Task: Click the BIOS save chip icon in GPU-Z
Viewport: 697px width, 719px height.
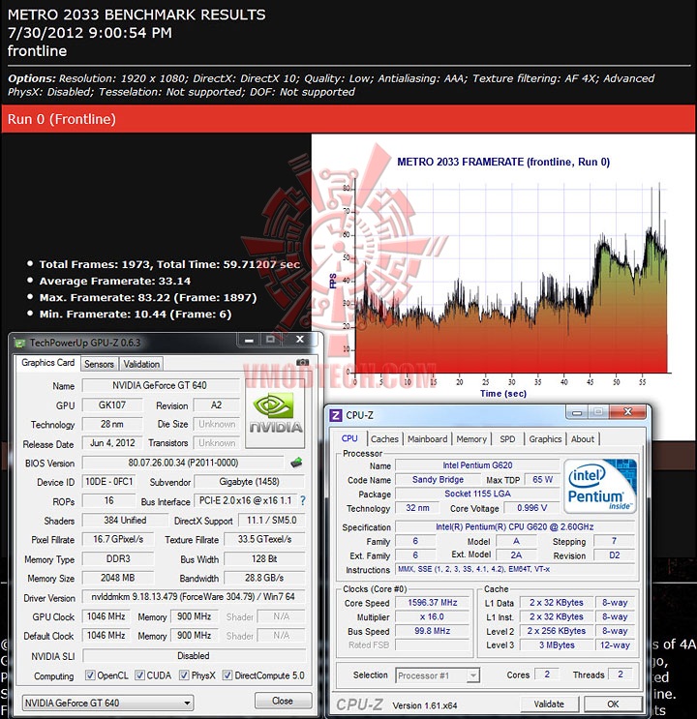Action: pos(296,463)
